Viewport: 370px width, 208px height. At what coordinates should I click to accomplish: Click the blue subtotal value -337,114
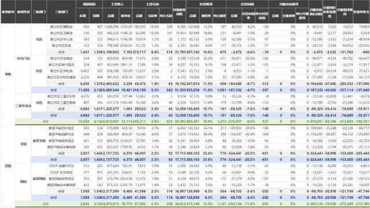(x=346, y=90)
